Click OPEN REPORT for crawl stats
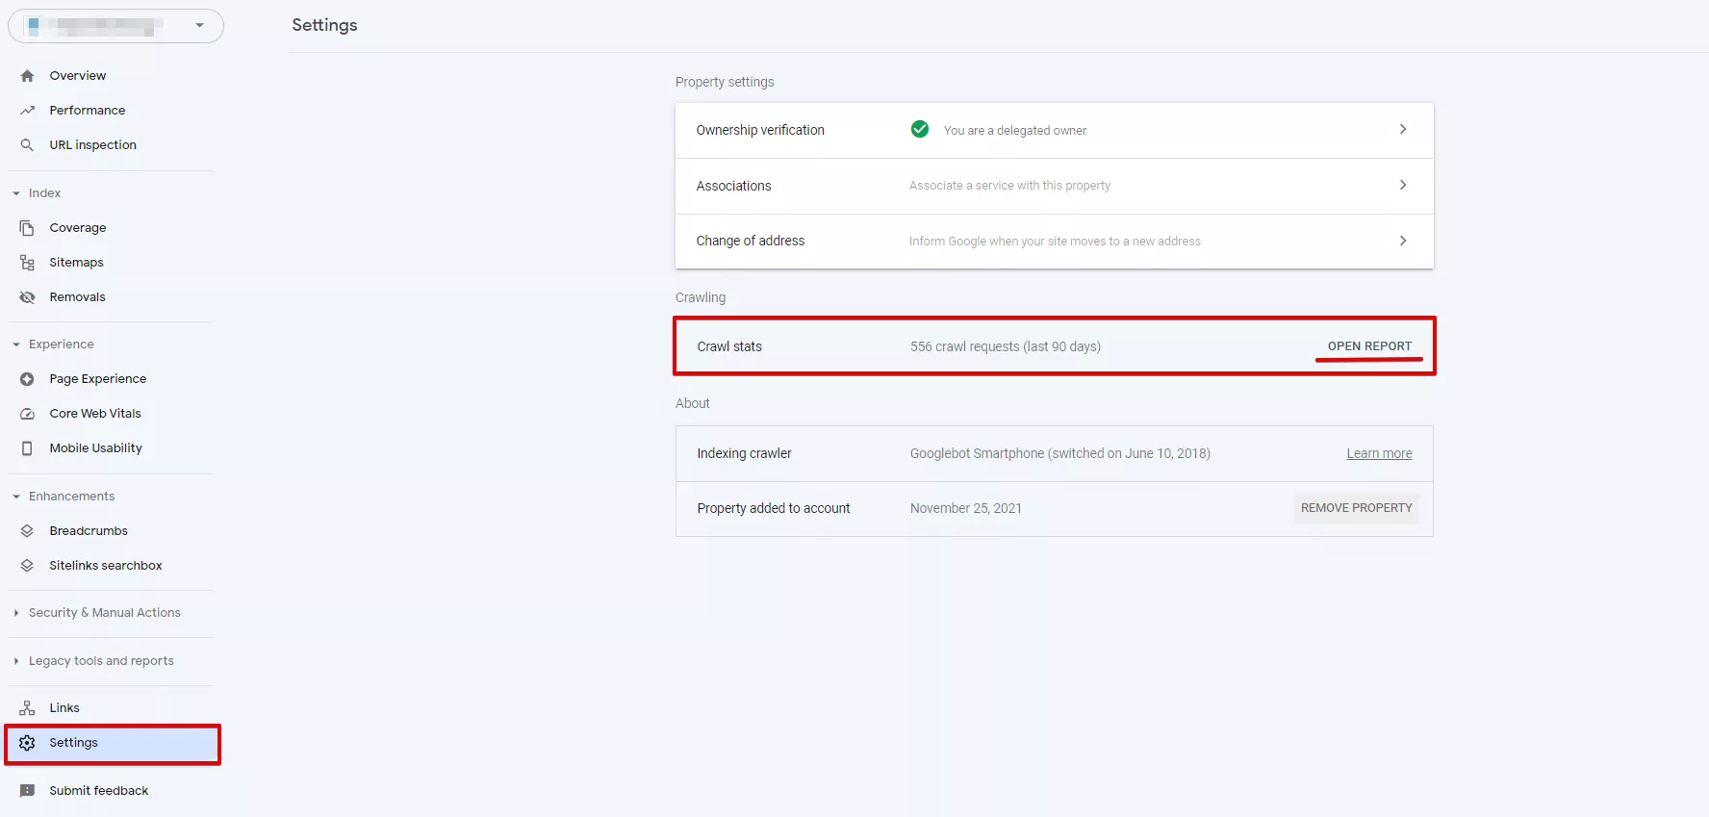Screen dimensions: 1709x817 coord(1369,346)
